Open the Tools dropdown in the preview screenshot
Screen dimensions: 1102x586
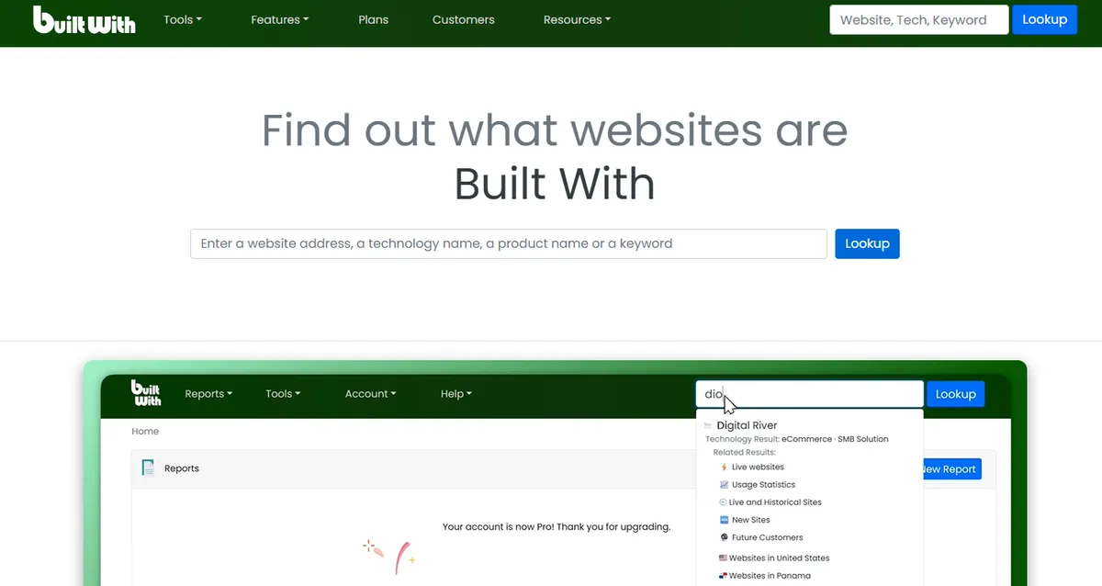[283, 394]
